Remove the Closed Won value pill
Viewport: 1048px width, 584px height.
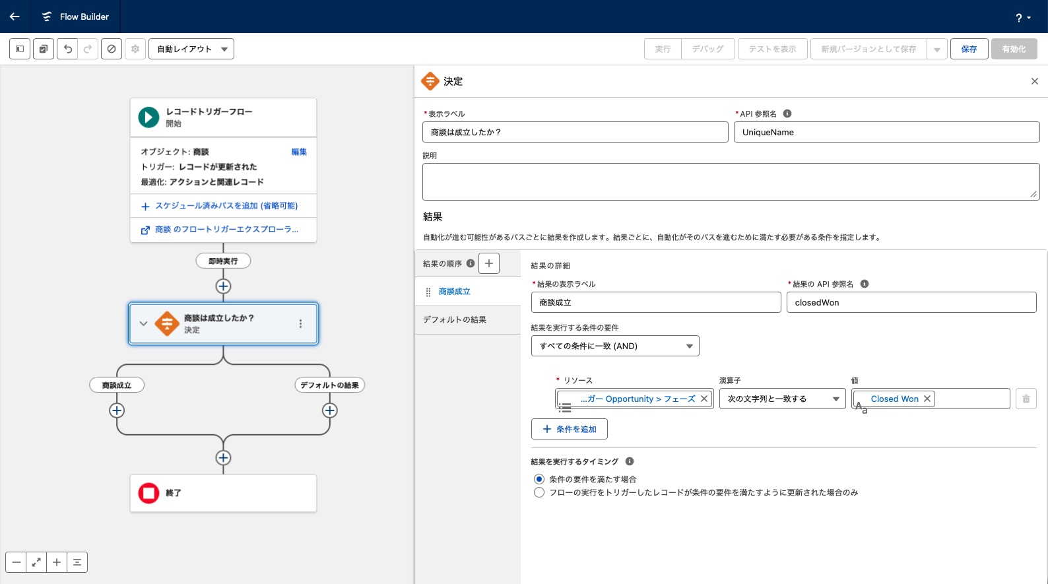pyautogui.click(x=927, y=399)
